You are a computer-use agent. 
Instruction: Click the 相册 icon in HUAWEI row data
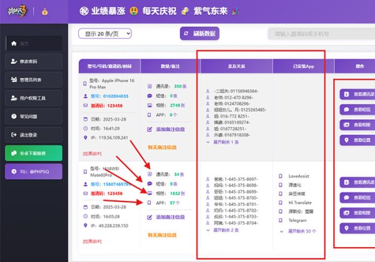click(149, 193)
